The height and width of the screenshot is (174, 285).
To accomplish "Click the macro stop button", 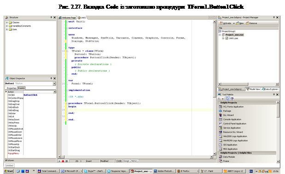I will pyautogui.click(x=67, y=161).
